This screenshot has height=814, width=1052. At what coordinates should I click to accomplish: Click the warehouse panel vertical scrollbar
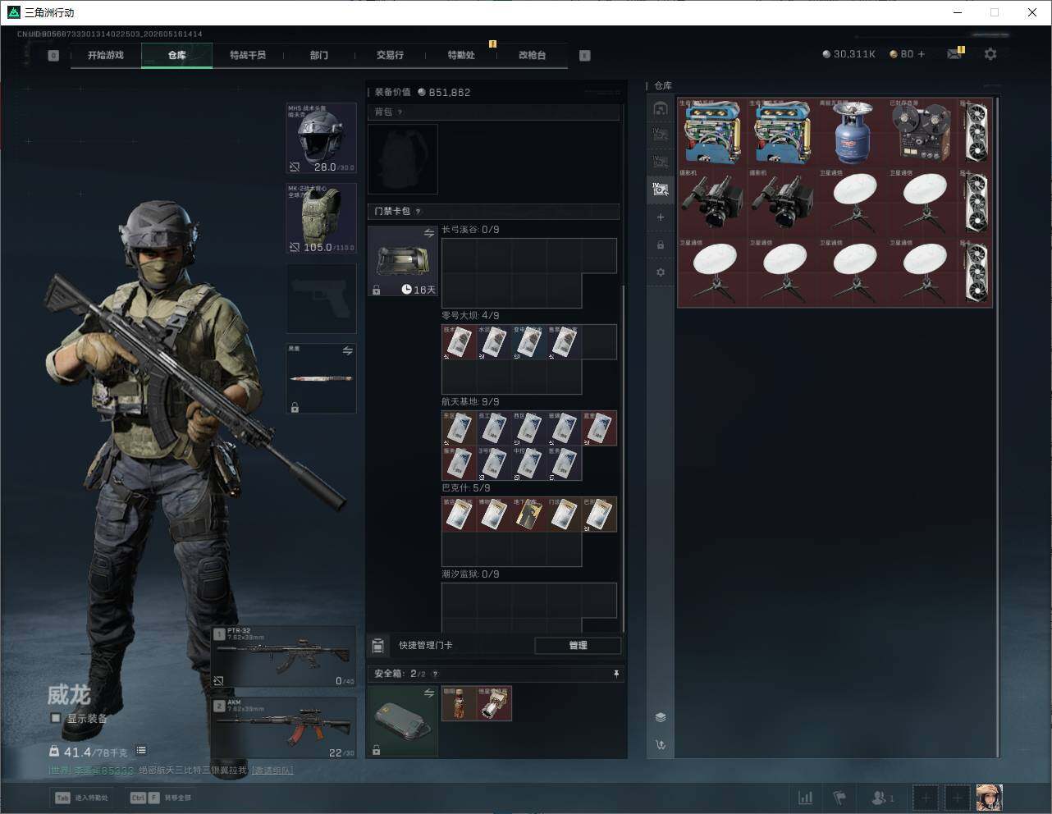pyautogui.click(x=998, y=427)
